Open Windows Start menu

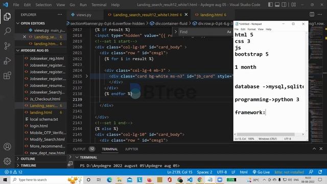click(5, 179)
